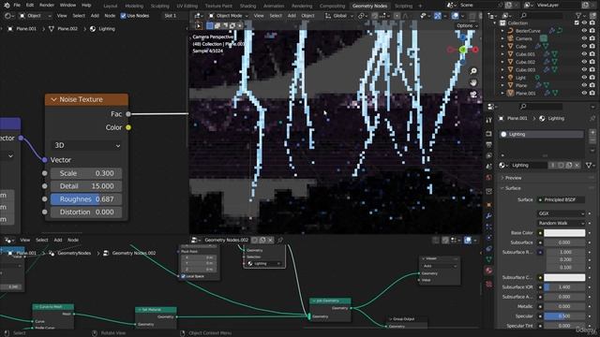Click the Scale 0.300 field
This screenshot has width=600, height=337.
click(86, 173)
